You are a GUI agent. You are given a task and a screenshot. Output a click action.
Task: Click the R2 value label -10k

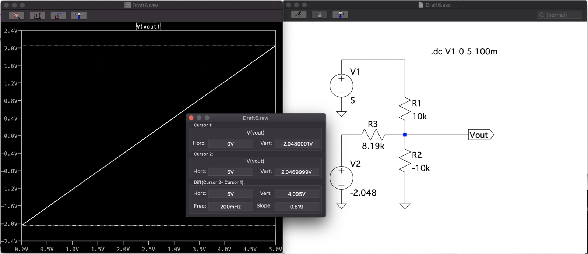pyautogui.click(x=421, y=168)
